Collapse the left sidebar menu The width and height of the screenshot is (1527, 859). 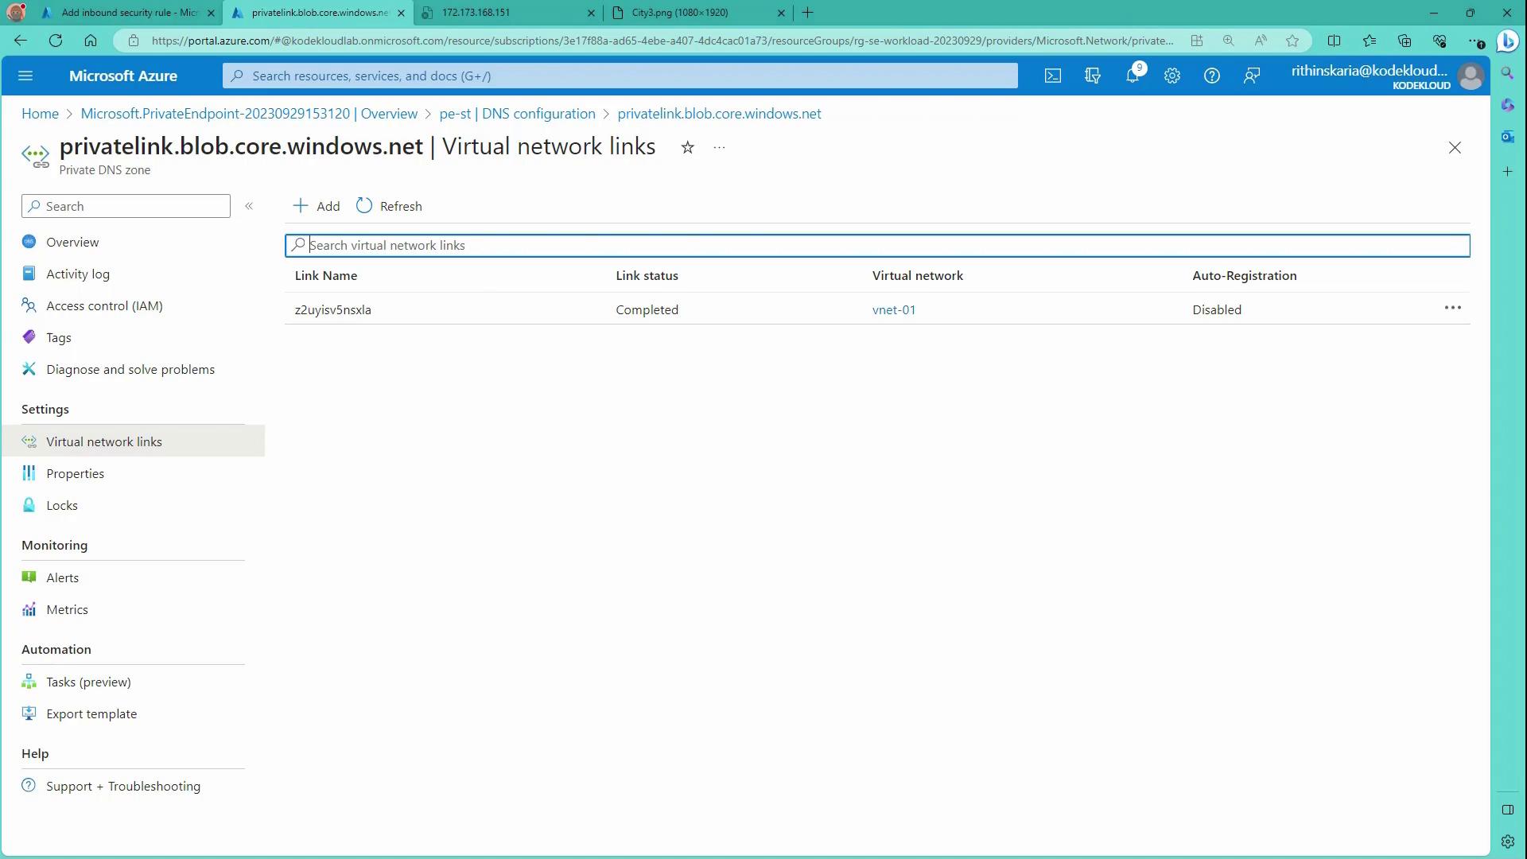[x=249, y=207]
